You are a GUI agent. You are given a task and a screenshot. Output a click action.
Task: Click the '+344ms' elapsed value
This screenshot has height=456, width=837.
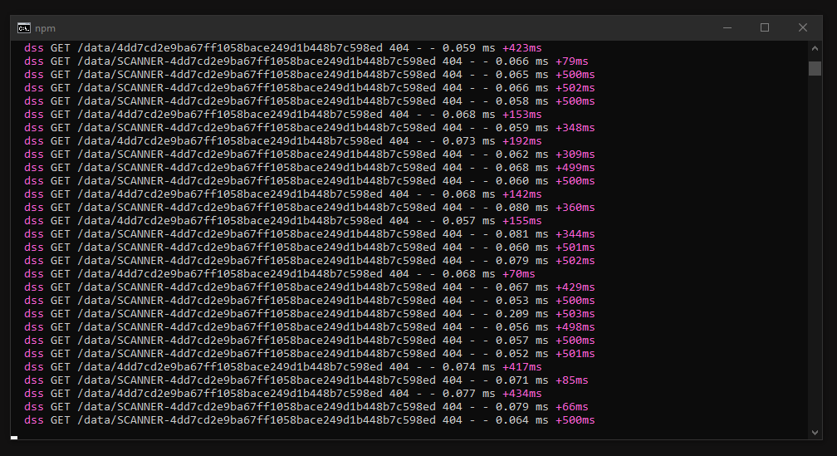tap(575, 234)
